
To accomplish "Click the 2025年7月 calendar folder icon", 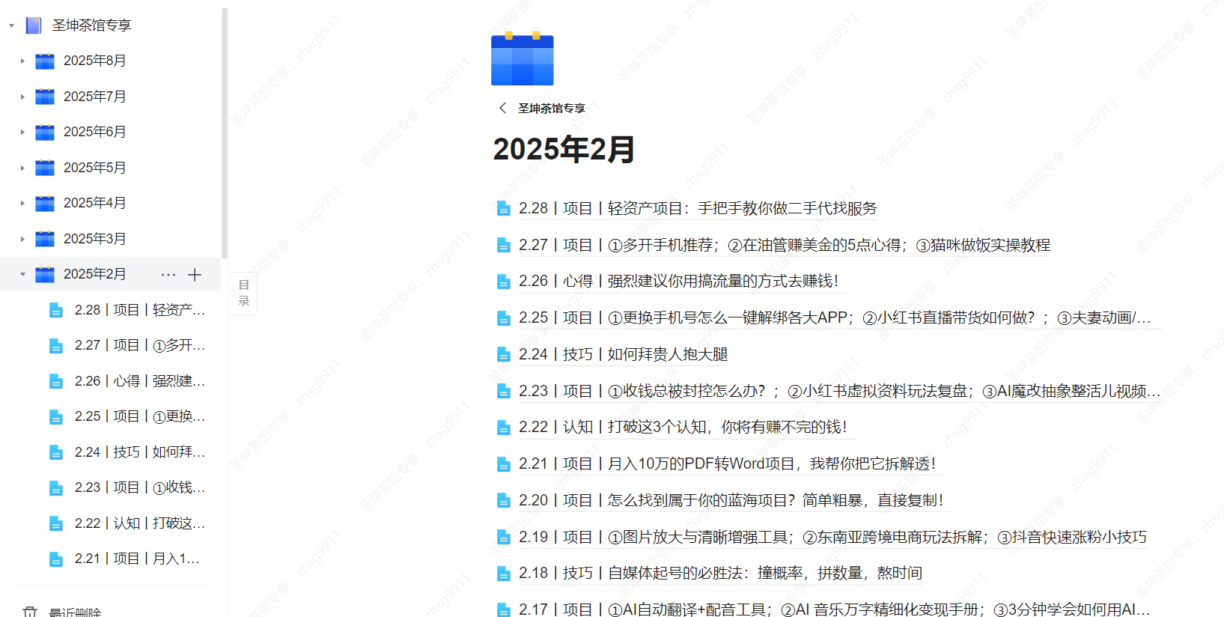I will tap(45, 97).
